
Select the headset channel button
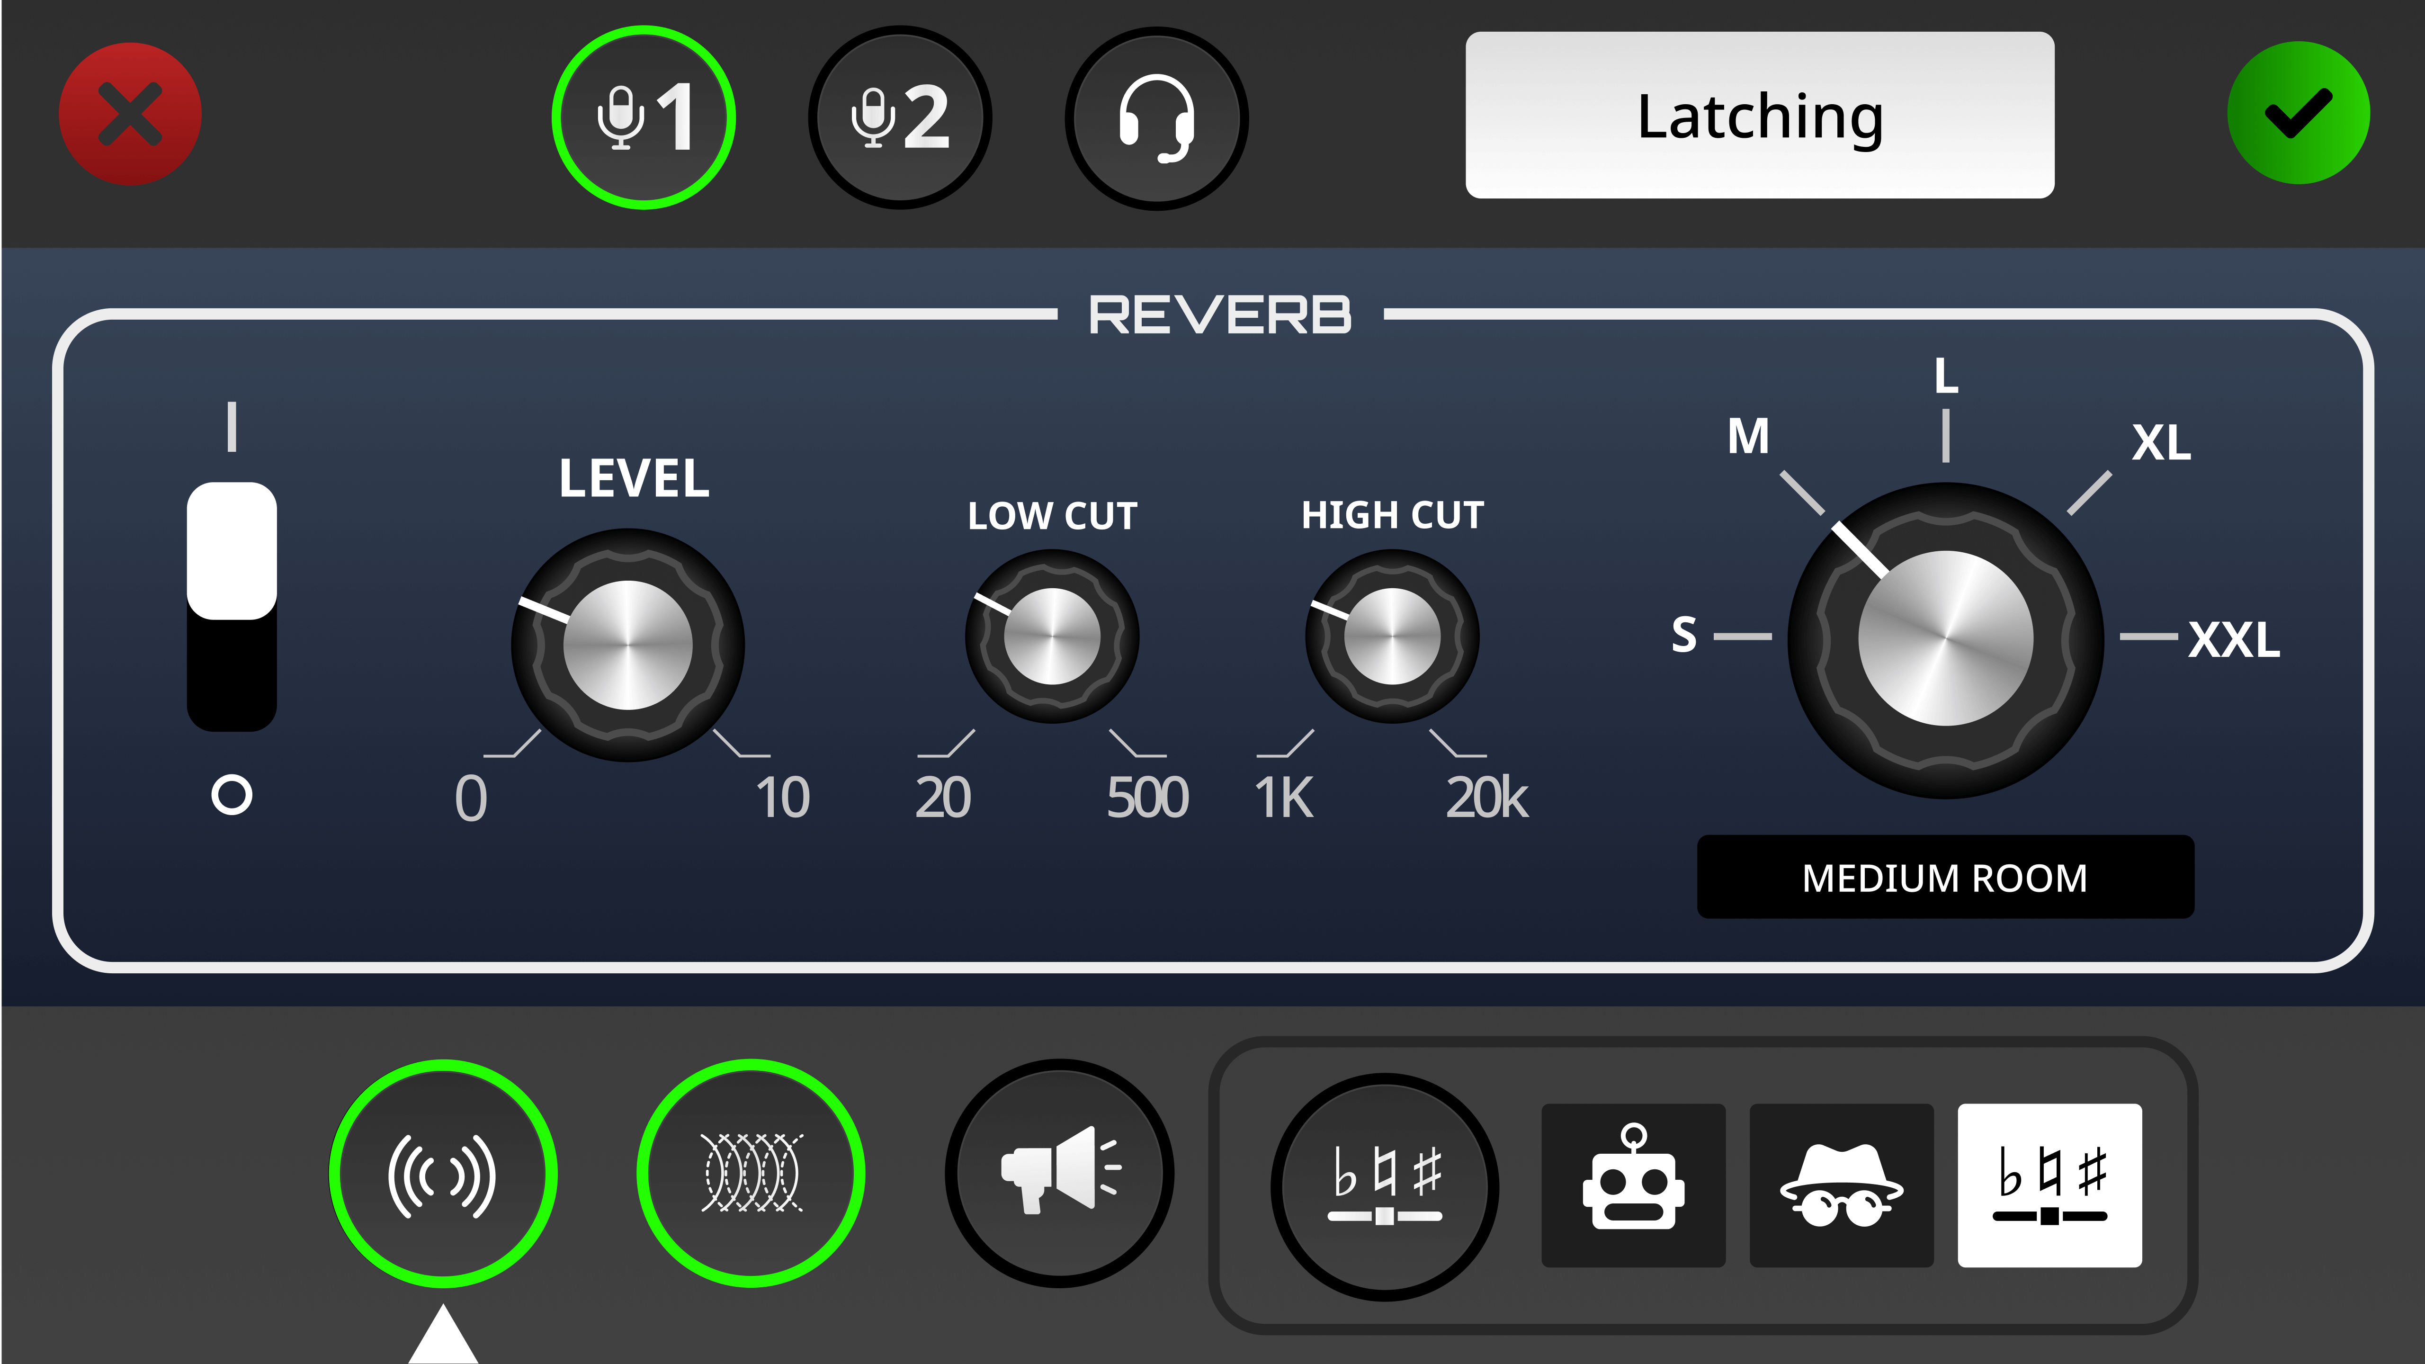tap(1156, 117)
